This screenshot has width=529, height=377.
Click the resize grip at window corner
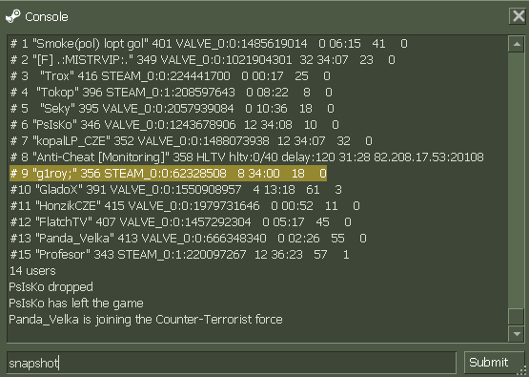523,371
